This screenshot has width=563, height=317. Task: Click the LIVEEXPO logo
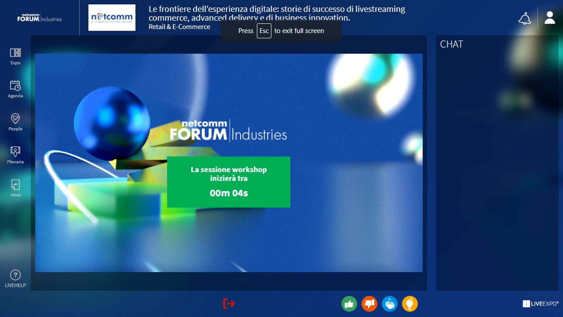tap(540, 304)
